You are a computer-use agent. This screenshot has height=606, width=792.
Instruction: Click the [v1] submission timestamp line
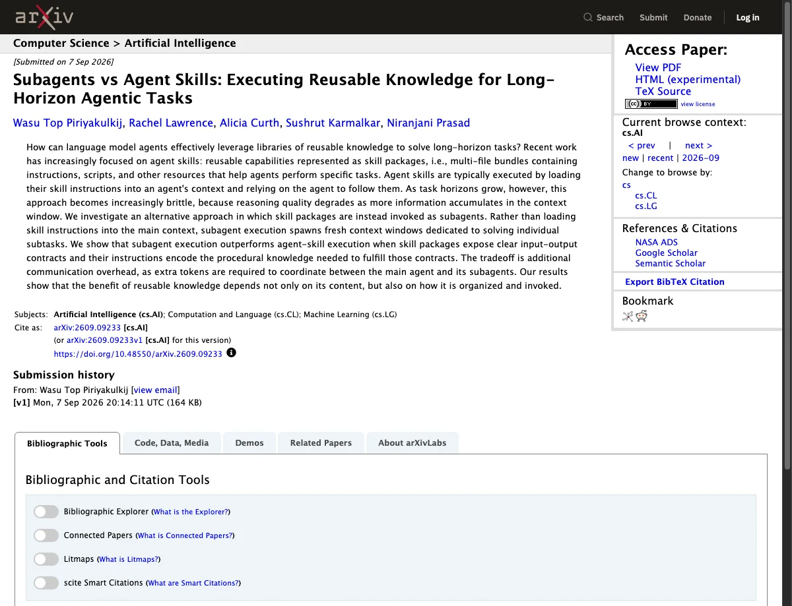108,402
